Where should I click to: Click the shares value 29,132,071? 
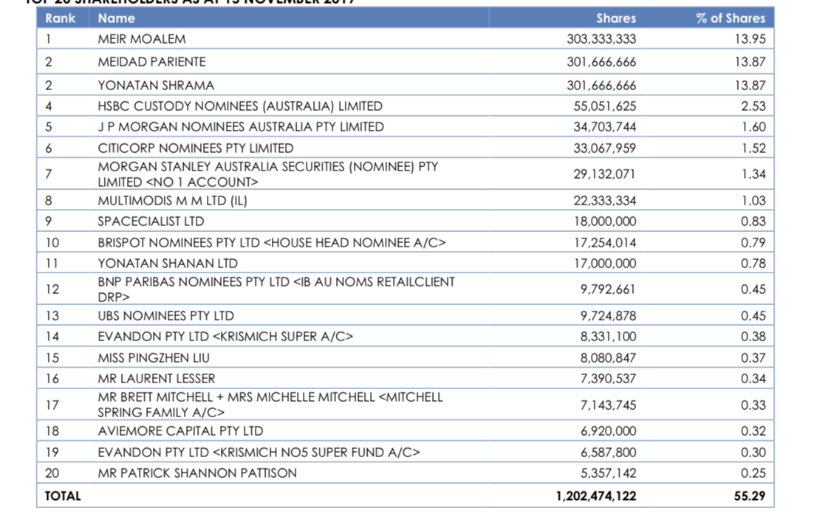(605, 174)
